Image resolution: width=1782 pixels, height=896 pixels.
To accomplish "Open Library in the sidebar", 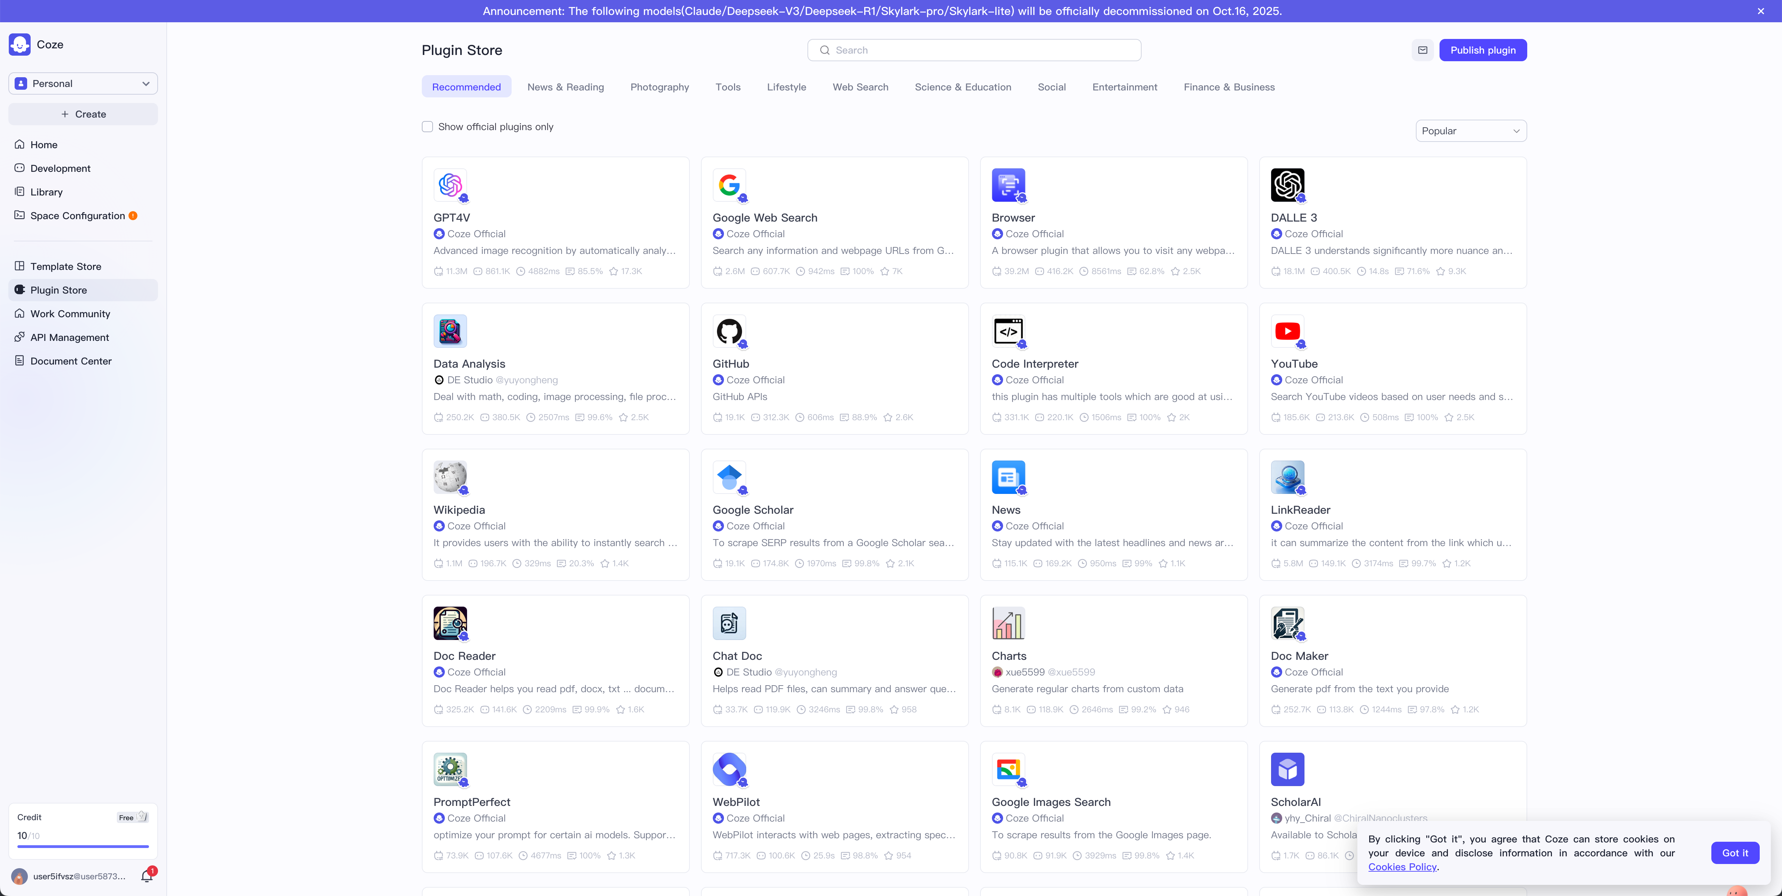I will click(83, 192).
